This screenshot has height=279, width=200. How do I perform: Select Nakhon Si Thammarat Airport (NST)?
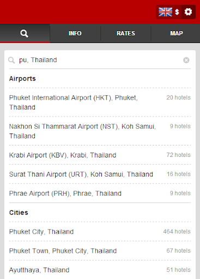pos(100,131)
